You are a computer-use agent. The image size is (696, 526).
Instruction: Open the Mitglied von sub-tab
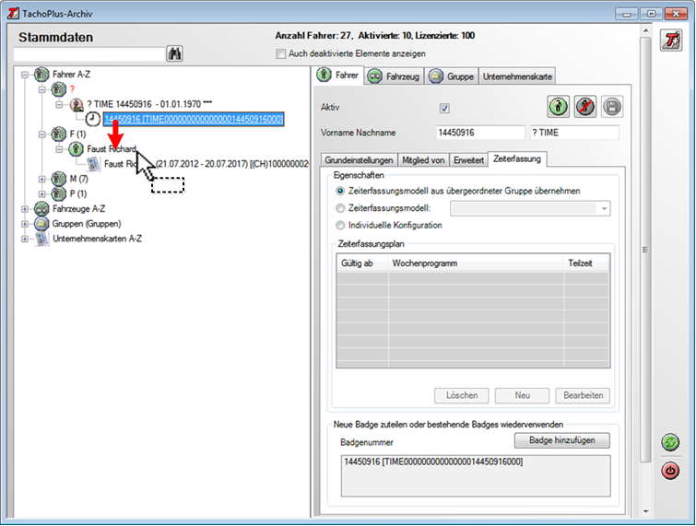click(423, 160)
